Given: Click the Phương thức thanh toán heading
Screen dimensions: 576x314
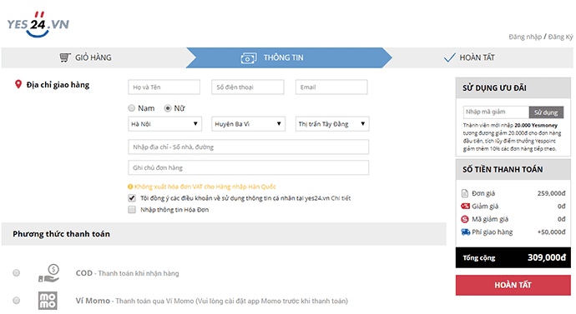Looking at the screenshot, I should (x=61, y=234).
